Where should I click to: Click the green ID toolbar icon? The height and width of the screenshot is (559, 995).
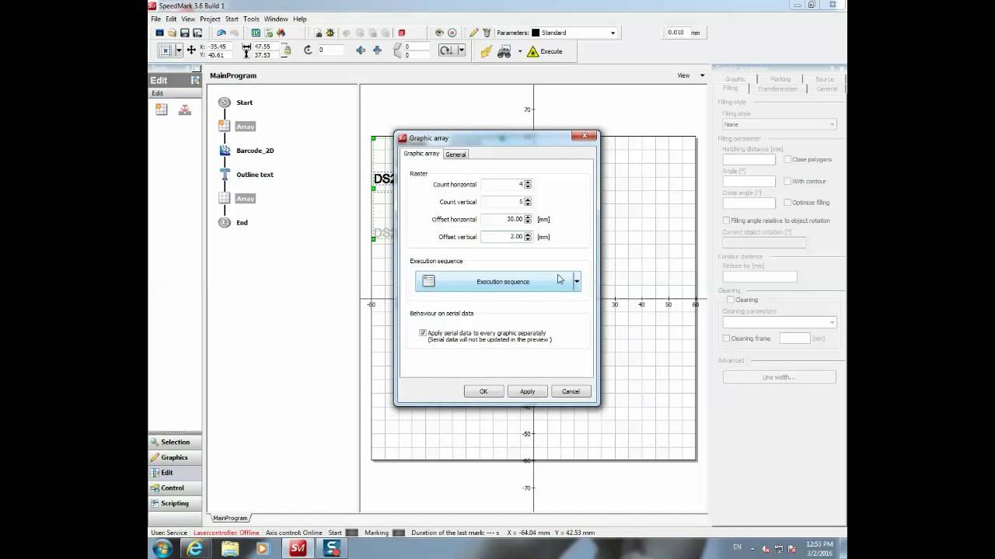tap(256, 33)
